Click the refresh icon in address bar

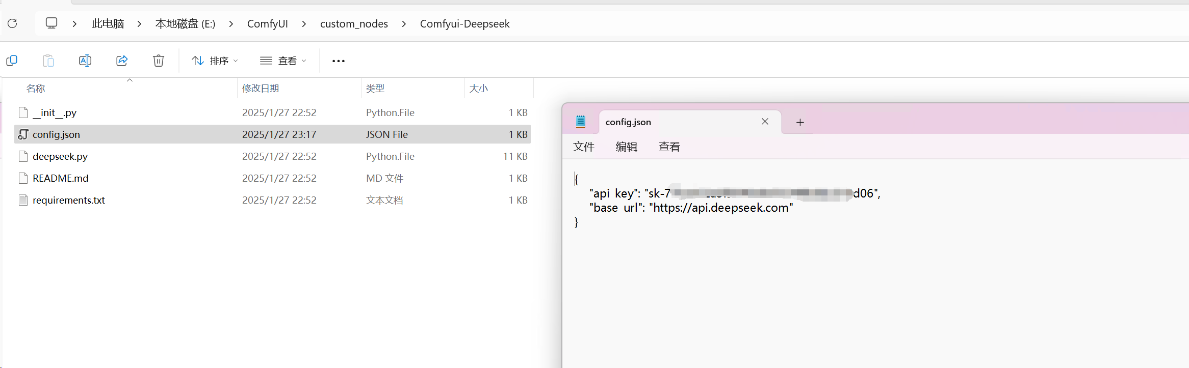(x=13, y=23)
